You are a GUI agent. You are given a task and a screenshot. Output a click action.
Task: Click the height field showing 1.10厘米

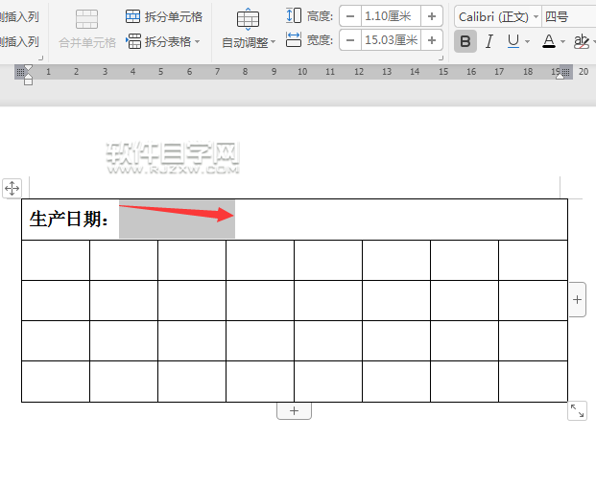point(391,16)
